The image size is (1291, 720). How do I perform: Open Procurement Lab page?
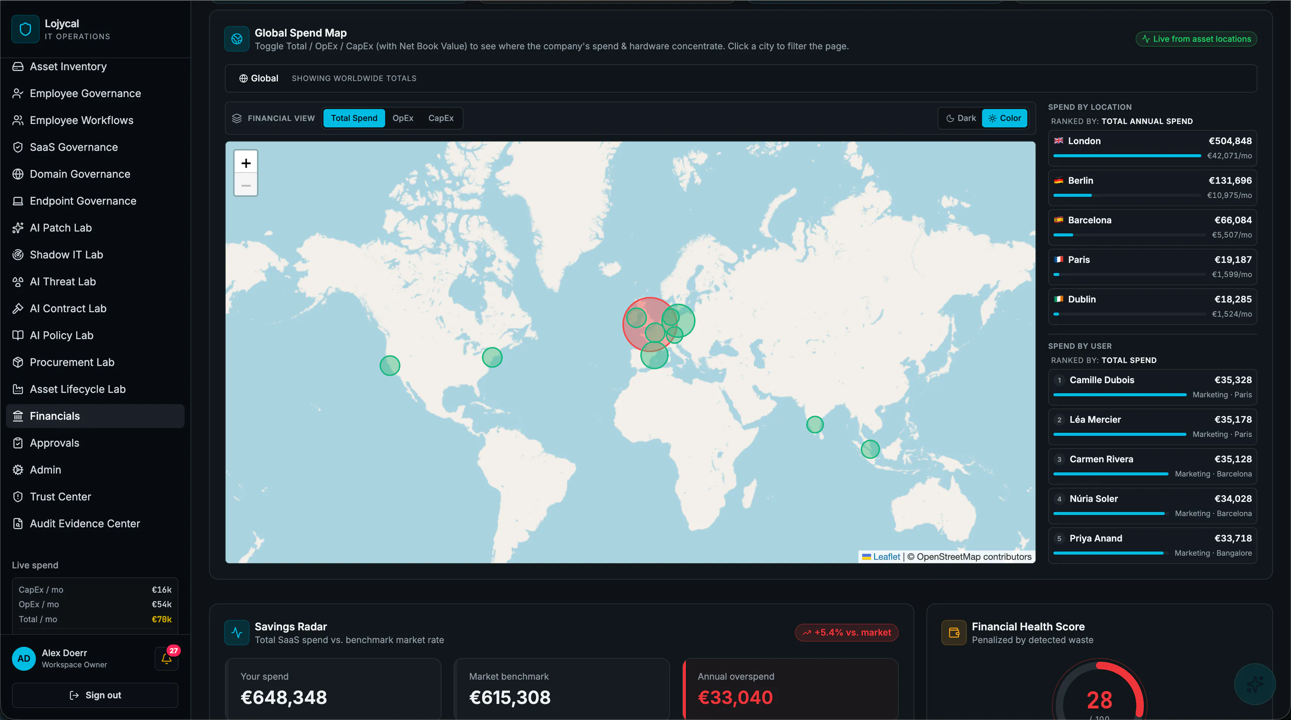point(95,362)
